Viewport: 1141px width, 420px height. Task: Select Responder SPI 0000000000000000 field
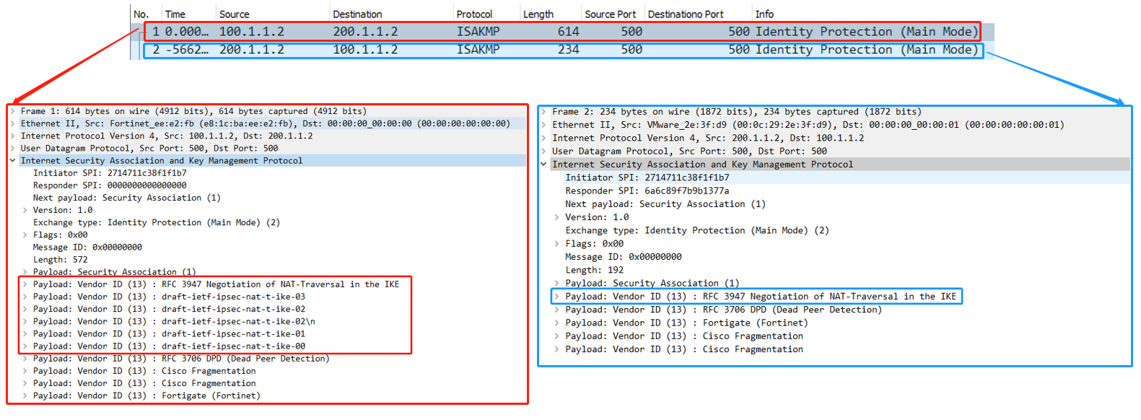(x=109, y=185)
